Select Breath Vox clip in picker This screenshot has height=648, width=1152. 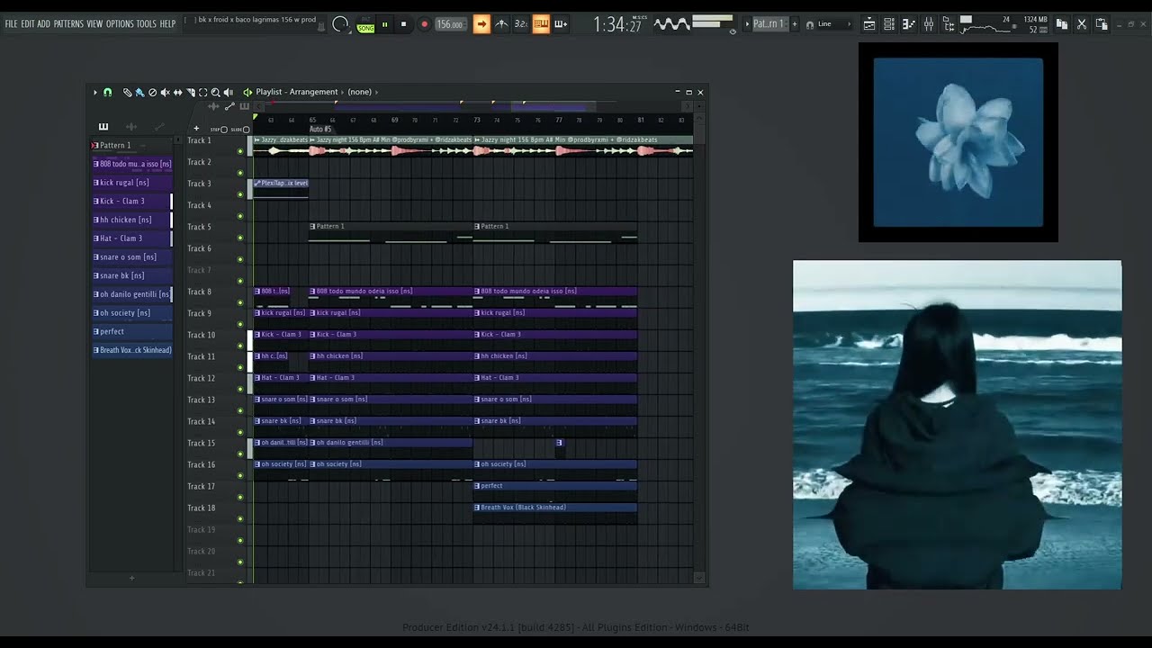point(131,350)
